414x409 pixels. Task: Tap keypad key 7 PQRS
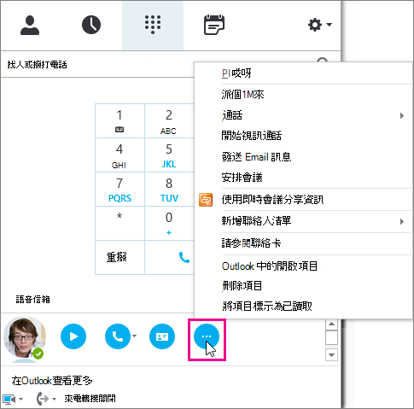coord(120,190)
